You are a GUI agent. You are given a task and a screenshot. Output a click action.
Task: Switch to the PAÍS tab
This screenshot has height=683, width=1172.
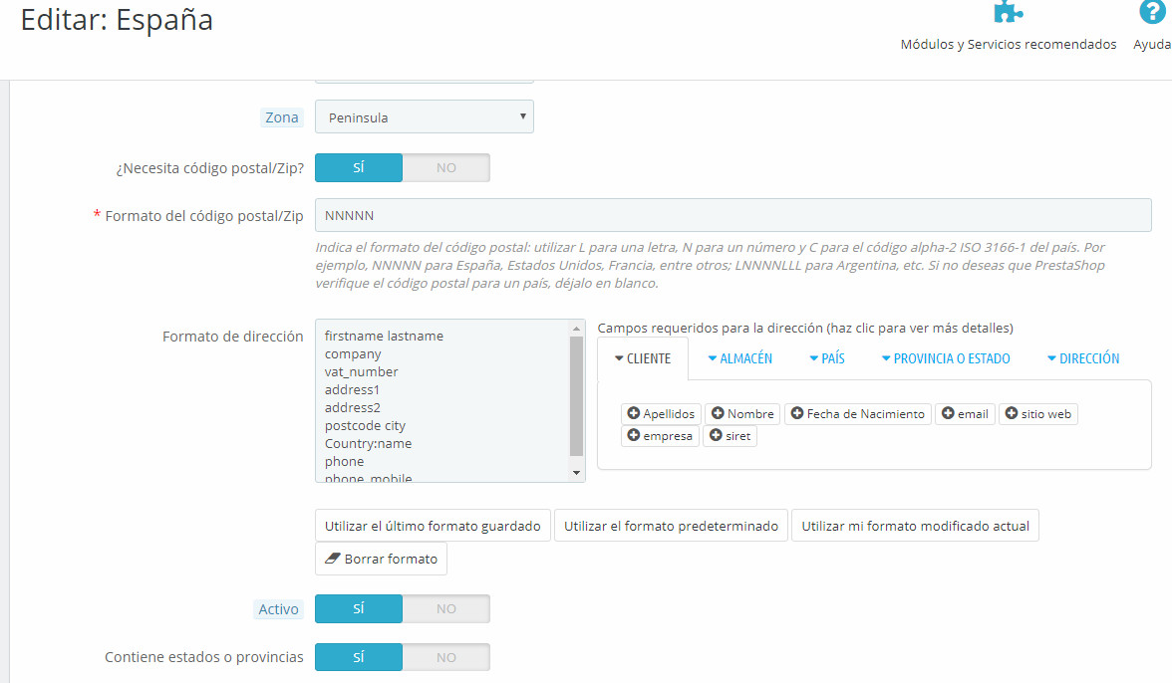827,359
